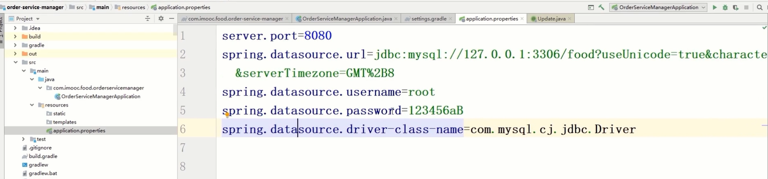Image resolution: width=768 pixels, height=179 pixels.
Task: Click the resources breadcrumb
Action: [130, 7]
